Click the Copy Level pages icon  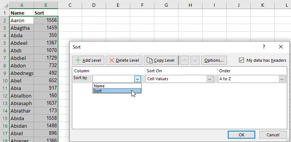tap(149, 60)
